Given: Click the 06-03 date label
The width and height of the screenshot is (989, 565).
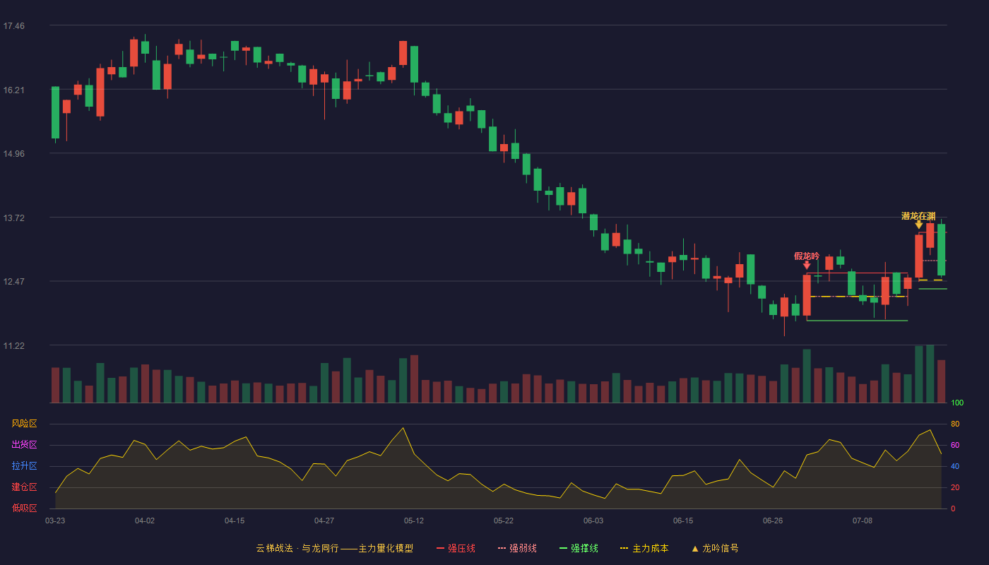Looking at the screenshot, I should pos(593,521).
